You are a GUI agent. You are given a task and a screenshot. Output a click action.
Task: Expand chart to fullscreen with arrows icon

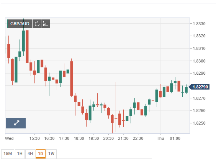pyautogui.click(x=16, y=123)
